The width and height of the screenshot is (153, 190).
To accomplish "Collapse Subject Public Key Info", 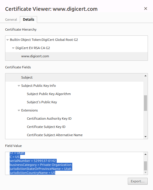I will [x=19, y=86].
